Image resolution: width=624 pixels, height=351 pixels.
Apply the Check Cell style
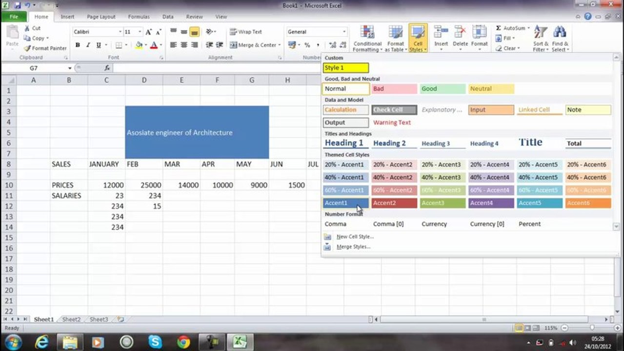394,110
